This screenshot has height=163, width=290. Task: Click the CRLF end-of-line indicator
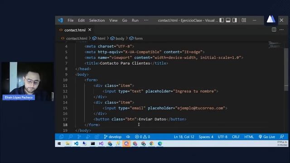point(236,137)
